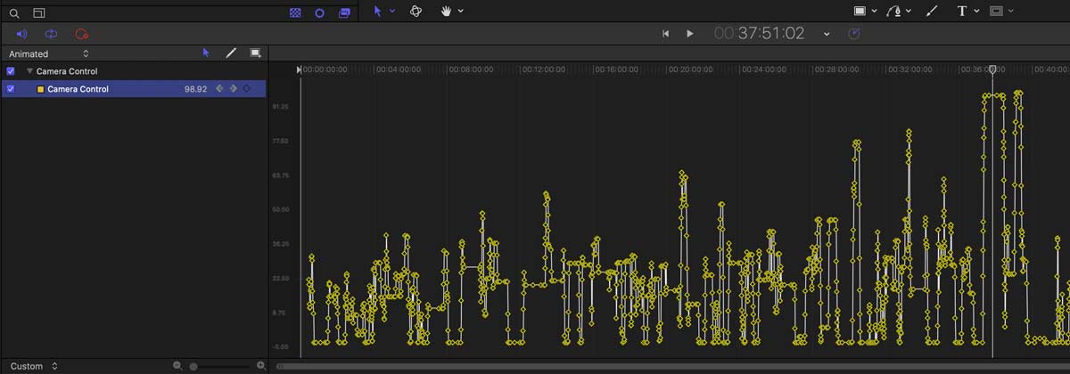
Task: Click the search magnifier icon
Action: pos(13,13)
